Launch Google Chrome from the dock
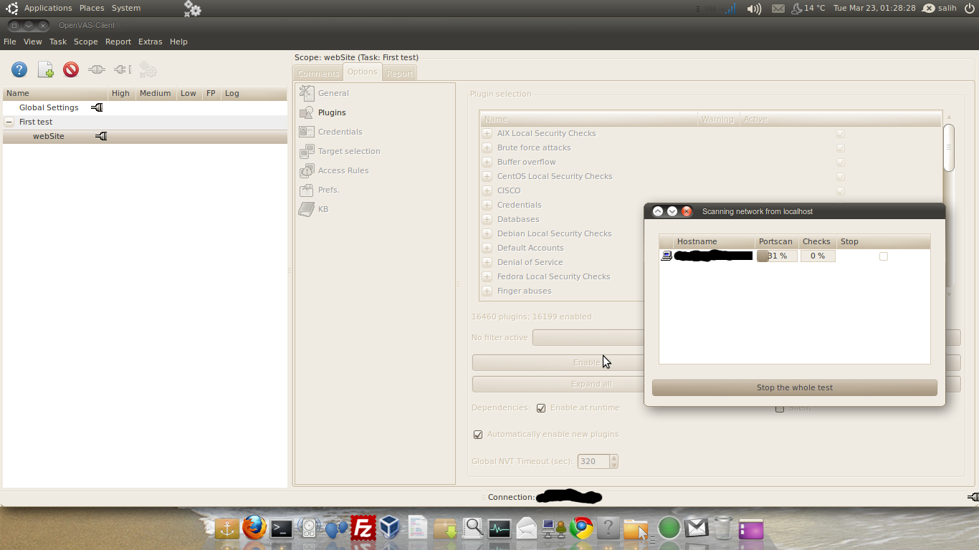Screen dimensions: 979x550 (581, 529)
